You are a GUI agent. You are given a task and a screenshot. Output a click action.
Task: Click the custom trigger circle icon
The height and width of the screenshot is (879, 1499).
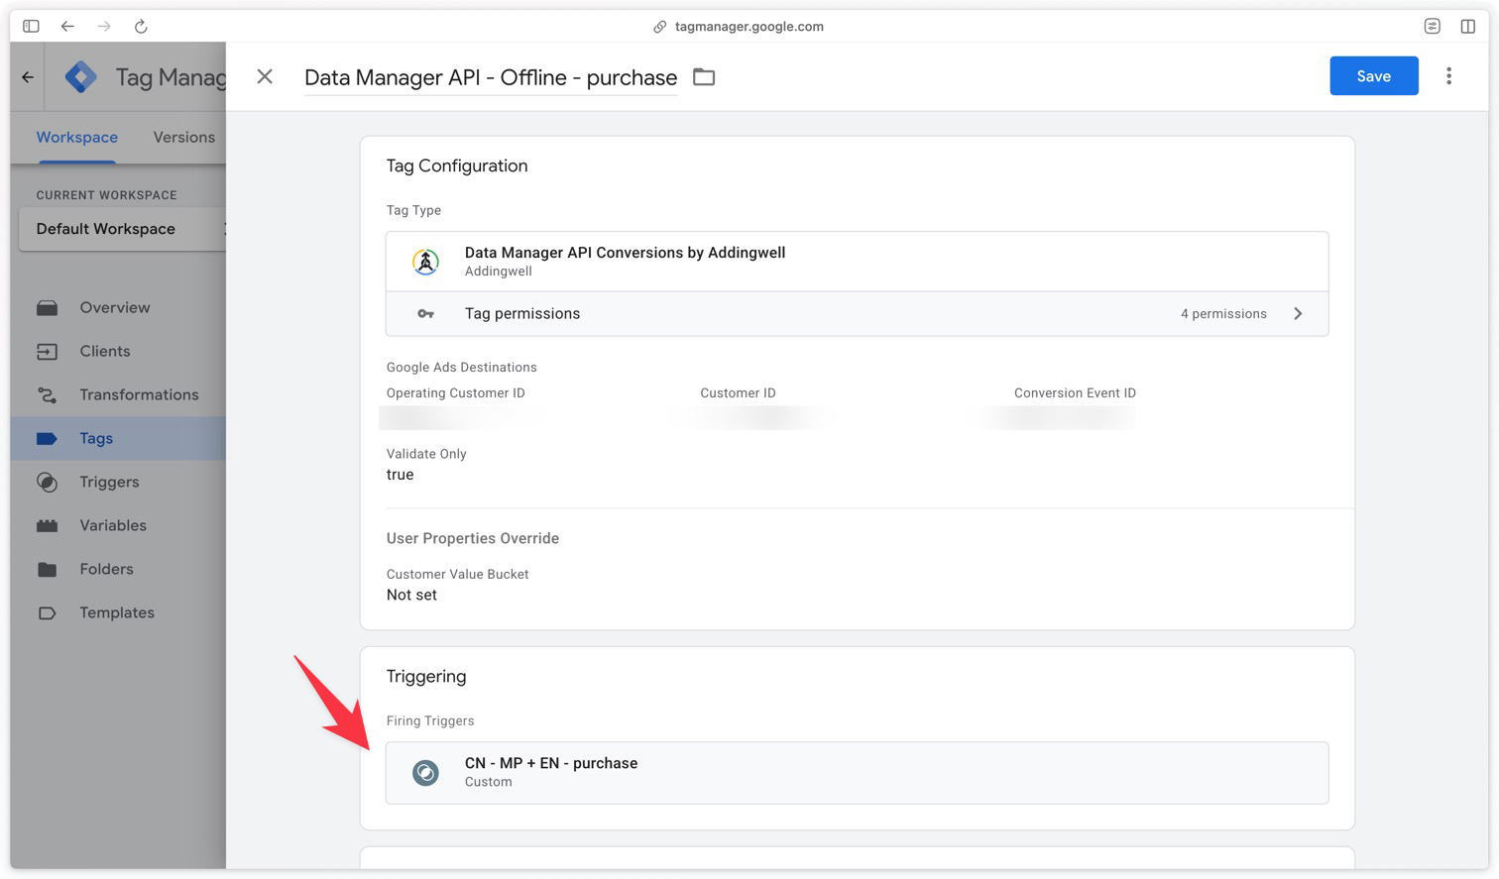(x=425, y=773)
